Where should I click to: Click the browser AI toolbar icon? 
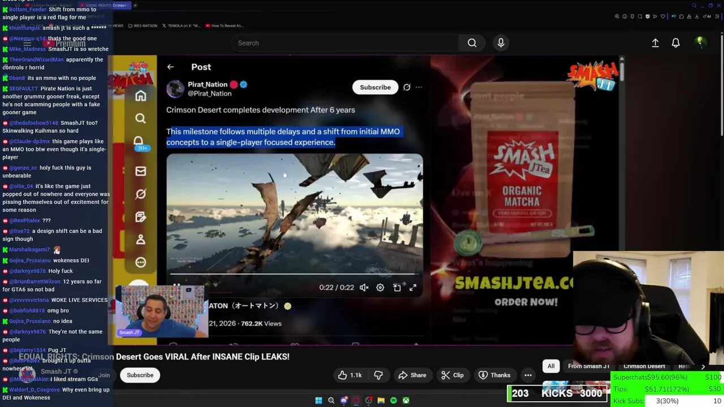point(706,16)
